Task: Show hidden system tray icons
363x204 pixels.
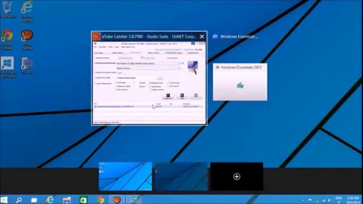Action: 303,200
